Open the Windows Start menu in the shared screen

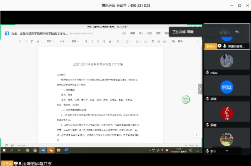(x=4, y=150)
